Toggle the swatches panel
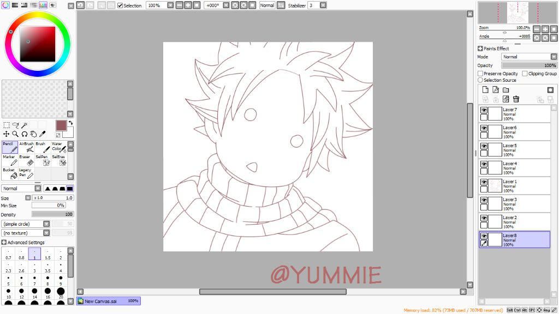The image size is (559, 314). tap(43, 5)
